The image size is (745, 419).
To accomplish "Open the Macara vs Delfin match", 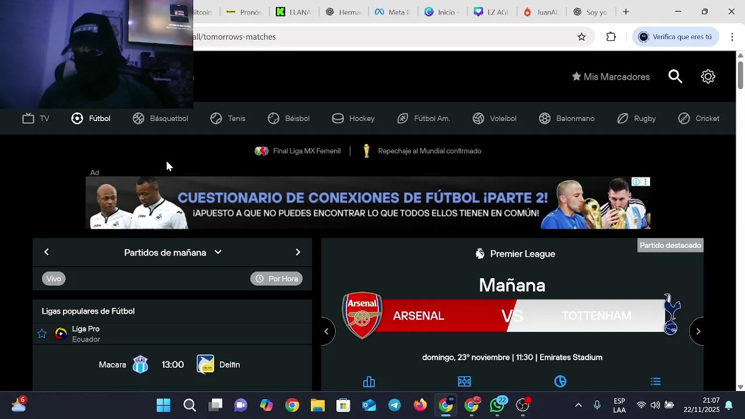I will pyautogui.click(x=172, y=365).
